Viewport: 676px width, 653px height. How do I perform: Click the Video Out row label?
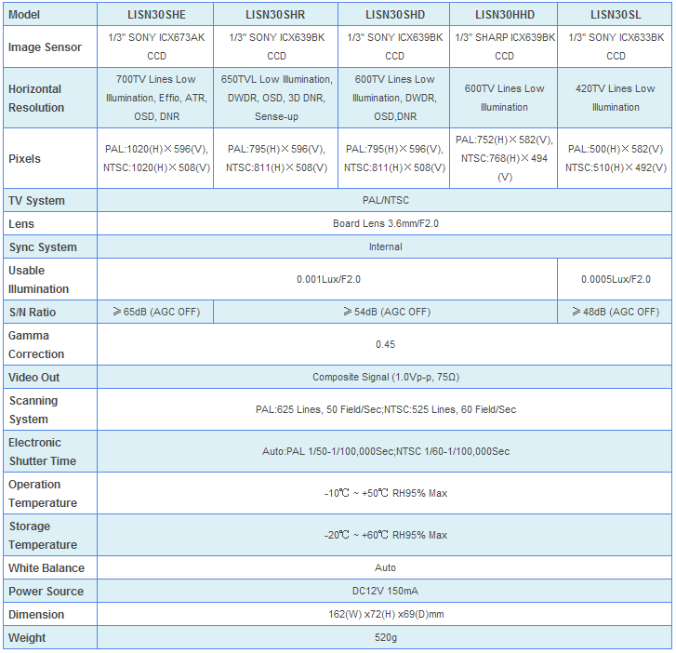click(x=50, y=377)
